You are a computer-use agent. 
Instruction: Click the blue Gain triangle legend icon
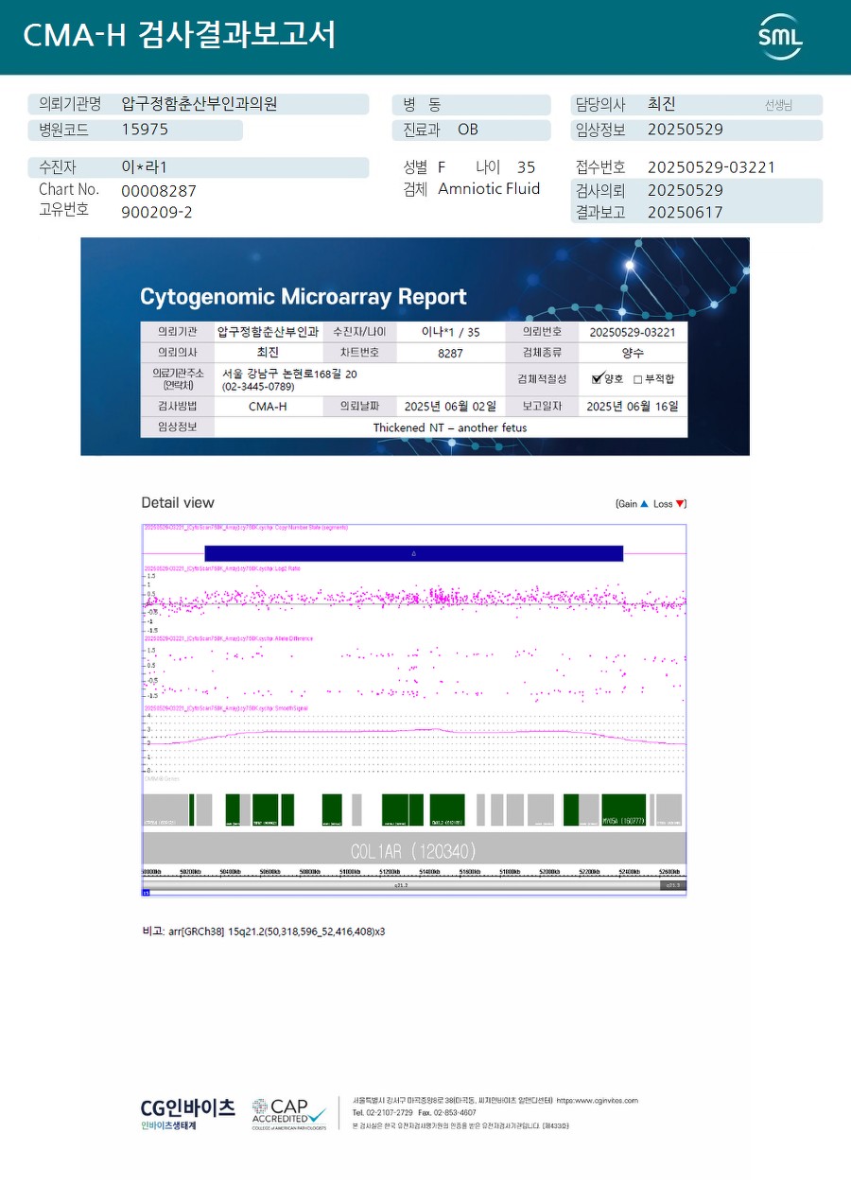coord(644,504)
